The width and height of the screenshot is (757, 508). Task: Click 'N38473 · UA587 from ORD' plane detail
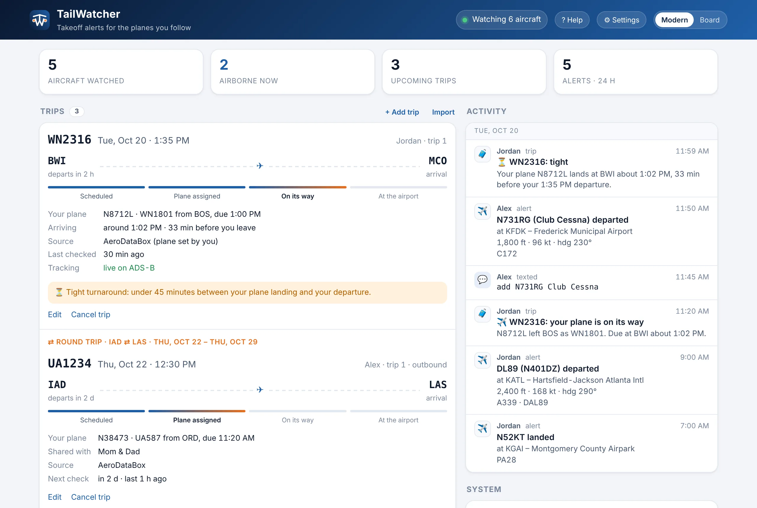pos(176,438)
